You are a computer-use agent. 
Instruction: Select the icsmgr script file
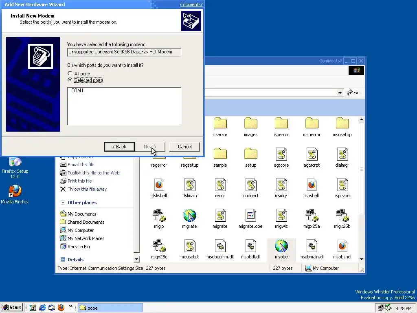(x=281, y=188)
